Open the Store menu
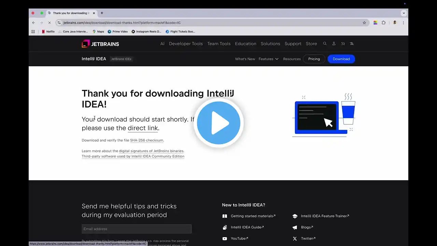The height and width of the screenshot is (246, 437). (311, 44)
